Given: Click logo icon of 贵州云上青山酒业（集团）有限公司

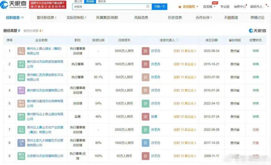Looking at the screenshot, I should [x=21, y=51].
